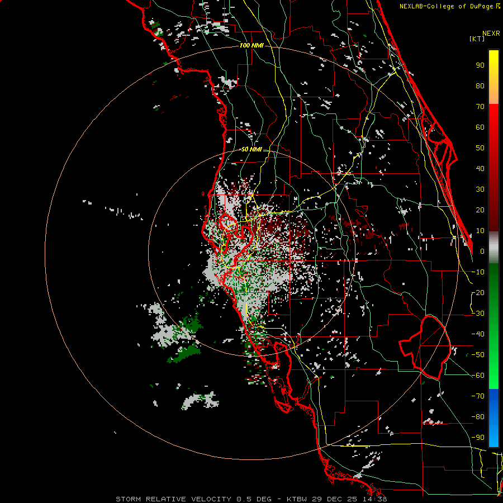Click the -10 scale value
503x503 pixels.
pos(478,272)
